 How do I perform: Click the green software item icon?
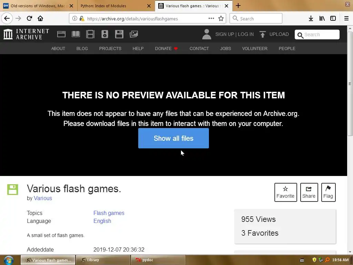click(13, 189)
